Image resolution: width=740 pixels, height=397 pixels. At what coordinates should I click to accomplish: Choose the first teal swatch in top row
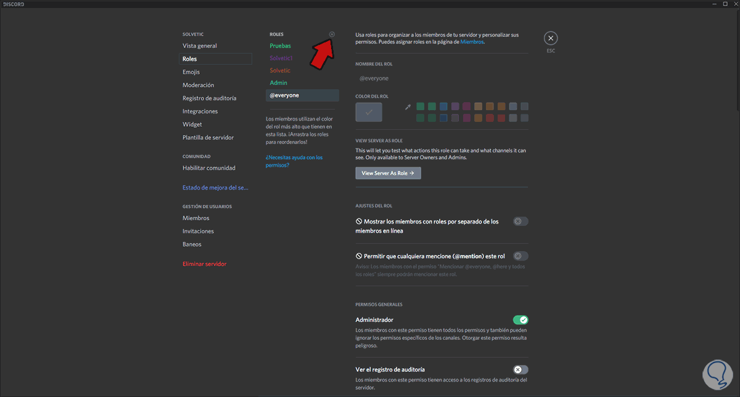[x=421, y=106]
